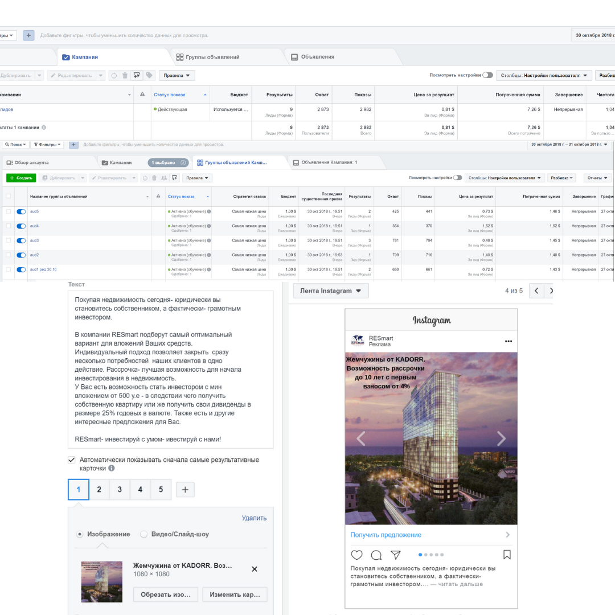Tick the checkbox for the aud3 row
Image resolution: width=615 pixels, height=615 pixels.
coord(9,240)
